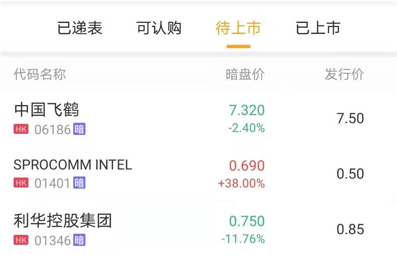Click the 0.85 issue price
This screenshot has height=255, width=397.
(350, 229)
